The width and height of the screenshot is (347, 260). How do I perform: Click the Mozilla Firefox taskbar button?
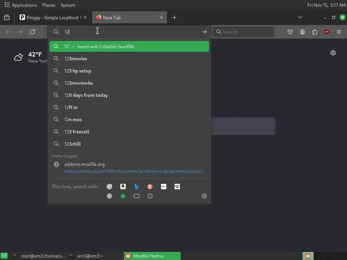click(152, 256)
